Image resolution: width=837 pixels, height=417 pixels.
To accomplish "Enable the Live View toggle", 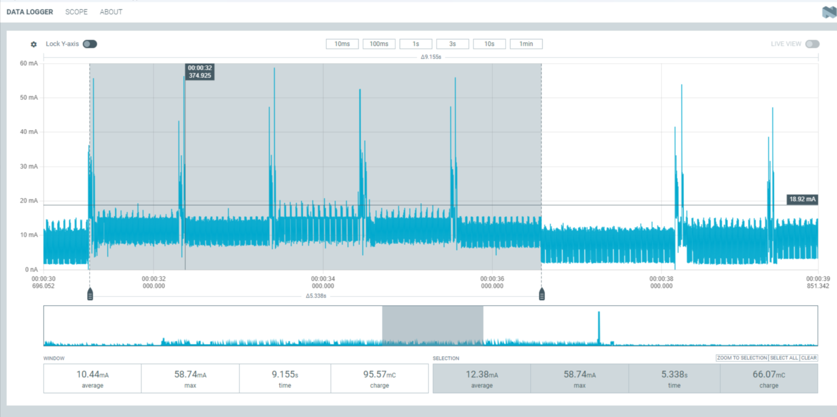I will click(x=812, y=44).
